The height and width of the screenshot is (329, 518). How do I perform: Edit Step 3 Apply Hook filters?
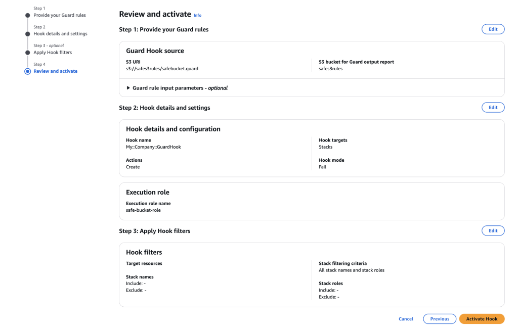click(x=493, y=230)
